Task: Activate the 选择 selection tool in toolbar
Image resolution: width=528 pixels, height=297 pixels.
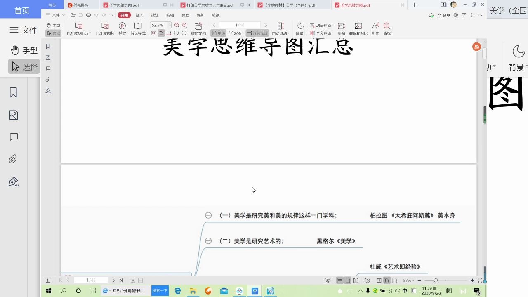Action: 53,33
